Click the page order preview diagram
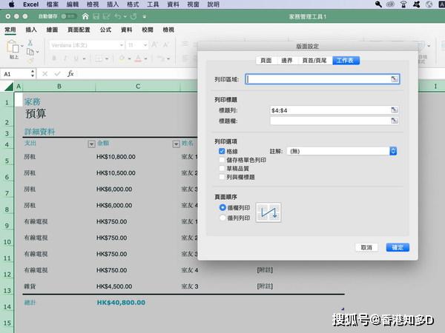The height and width of the screenshot is (333, 445). [268, 212]
